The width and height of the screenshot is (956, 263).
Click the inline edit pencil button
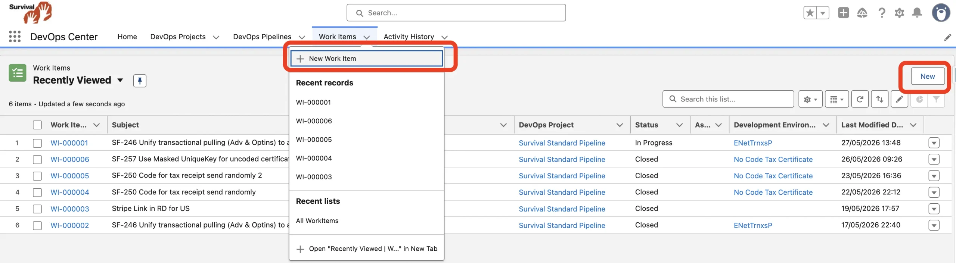click(899, 99)
